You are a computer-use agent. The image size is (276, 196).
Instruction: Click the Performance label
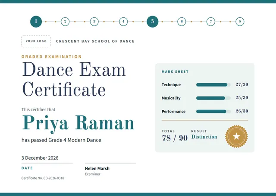click(x=173, y=112)
